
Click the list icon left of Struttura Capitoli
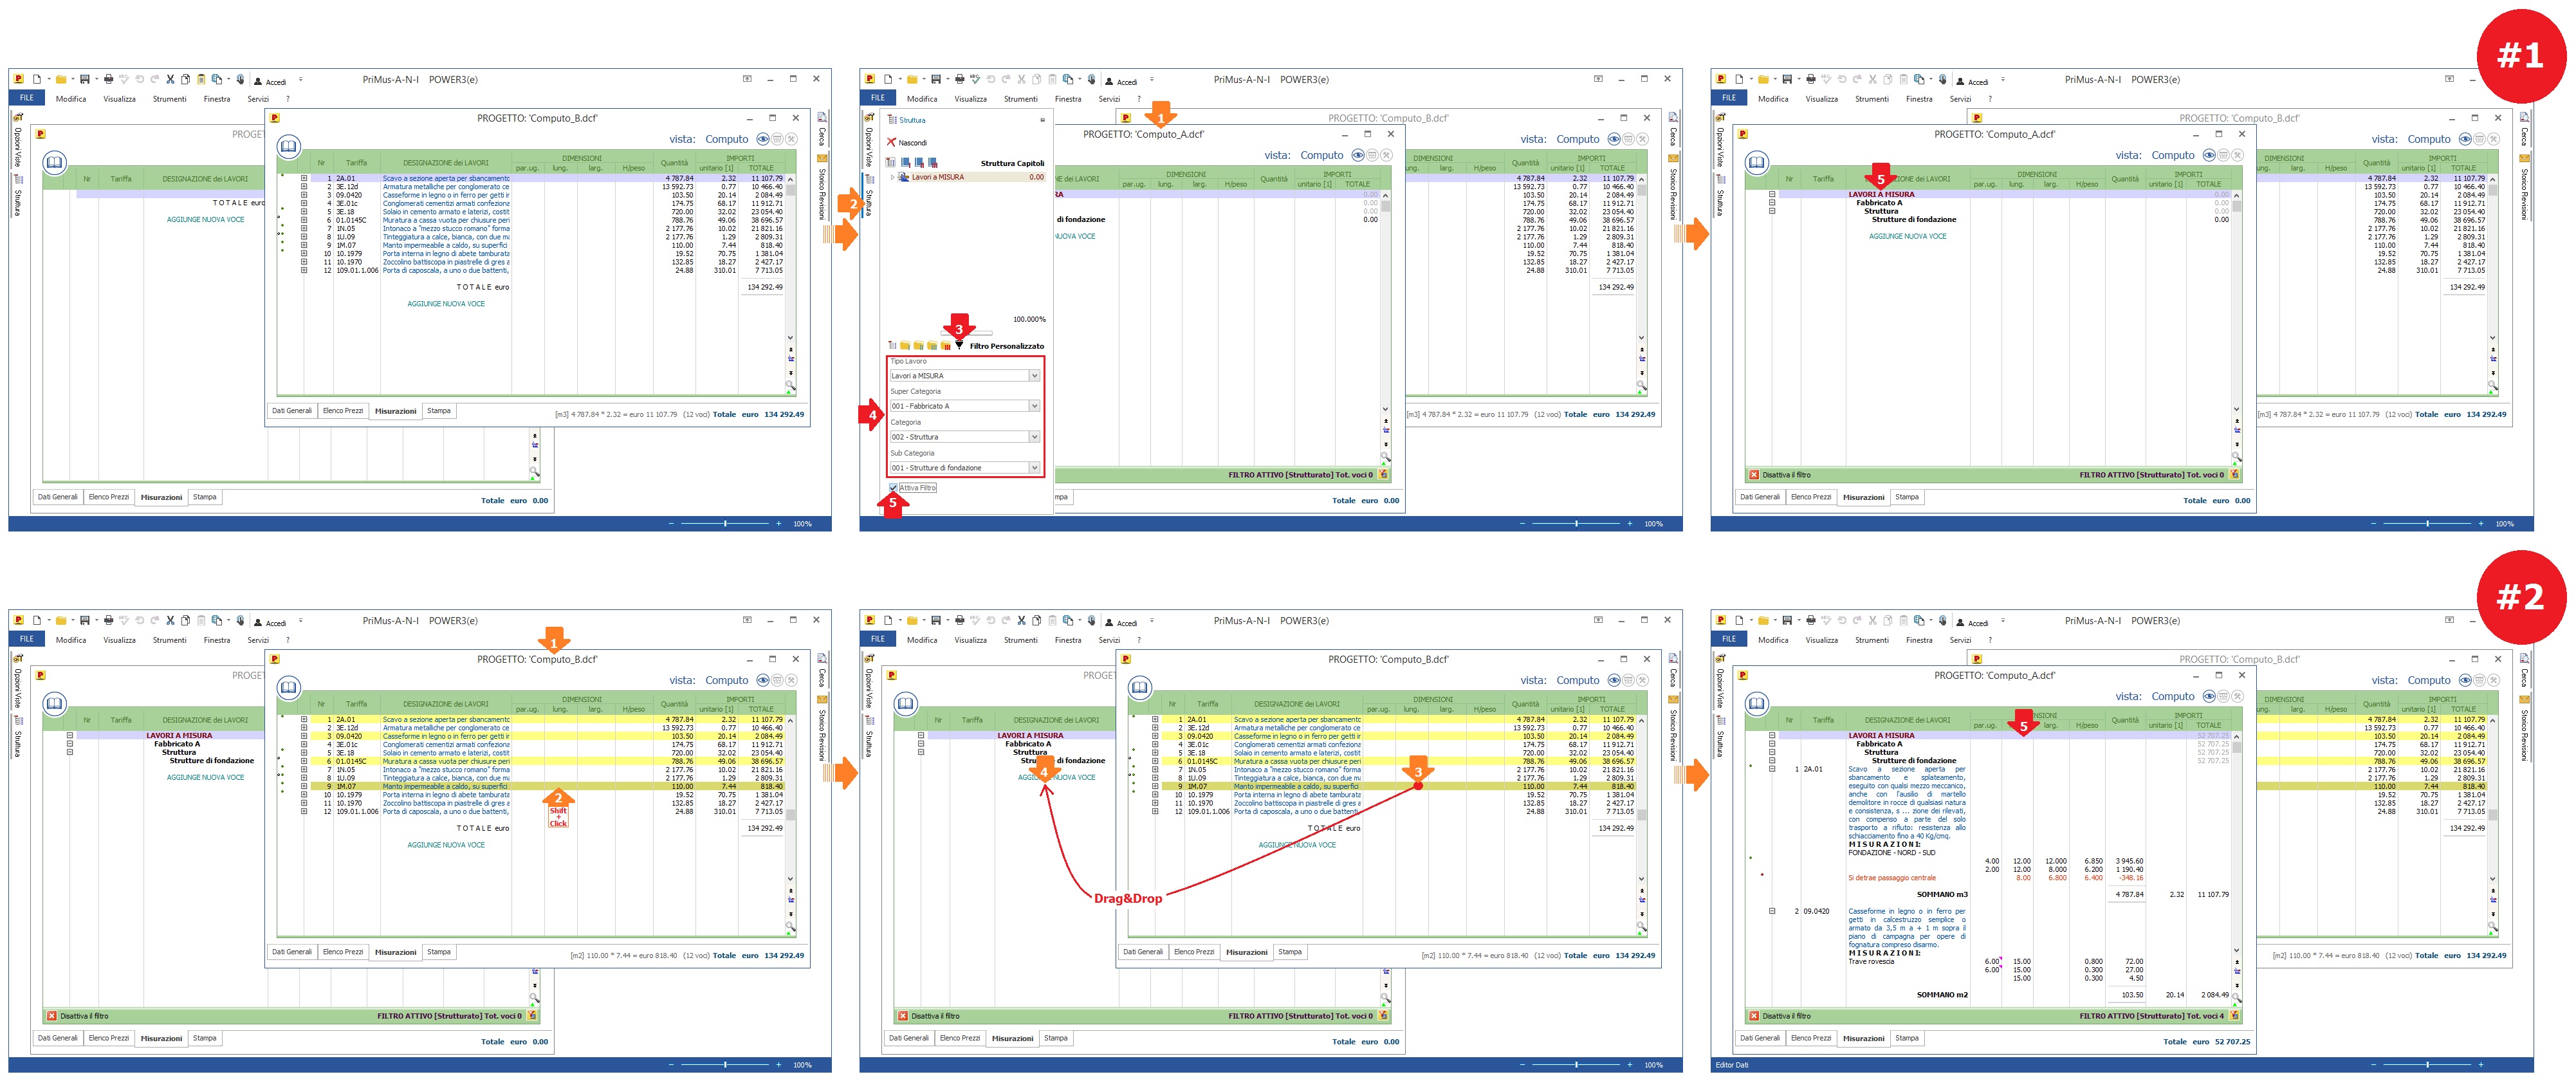[891, 162]
